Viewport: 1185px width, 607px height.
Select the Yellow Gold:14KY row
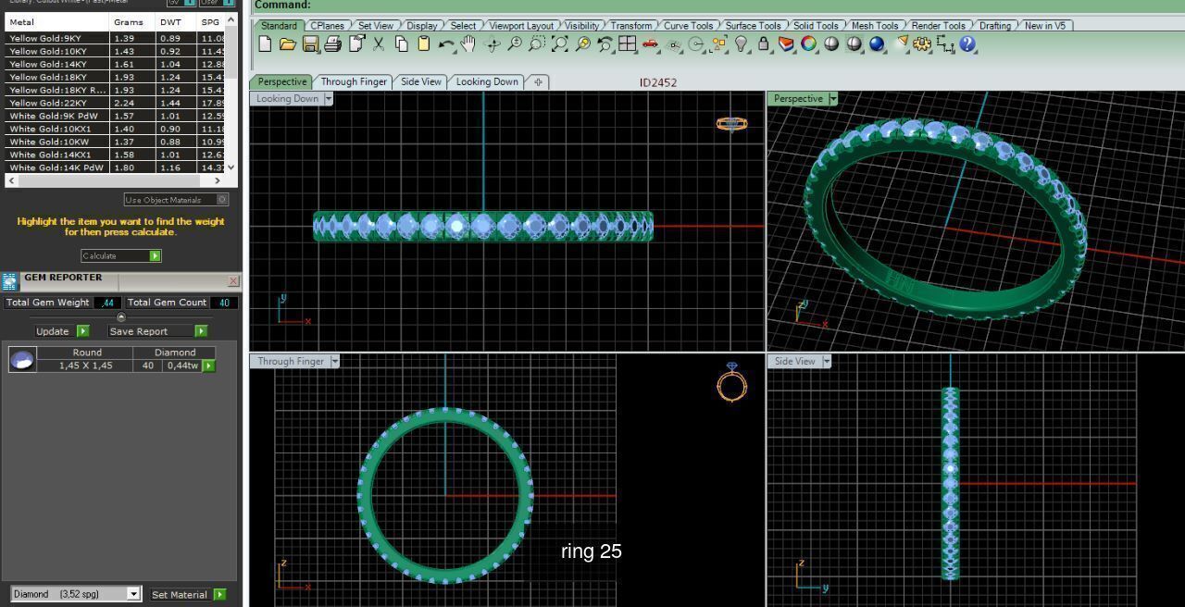click(114, 64)
